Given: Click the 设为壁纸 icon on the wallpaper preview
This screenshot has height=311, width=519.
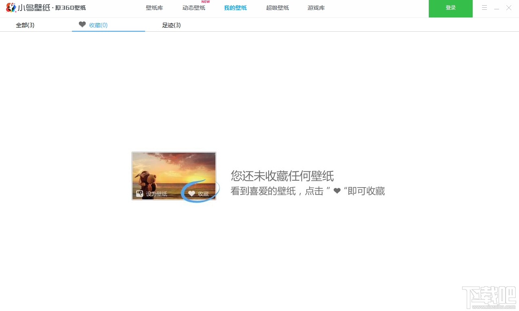Looking at the screenshot, I should [x=140, y=194].
